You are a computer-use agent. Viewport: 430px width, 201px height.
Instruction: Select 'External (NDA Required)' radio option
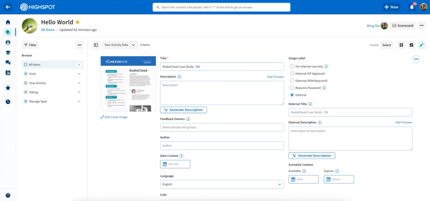tap(292, 81)
